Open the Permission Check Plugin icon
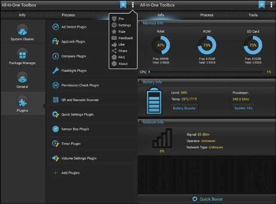Viewport: 276px width, 204px height. pos(55,85)
